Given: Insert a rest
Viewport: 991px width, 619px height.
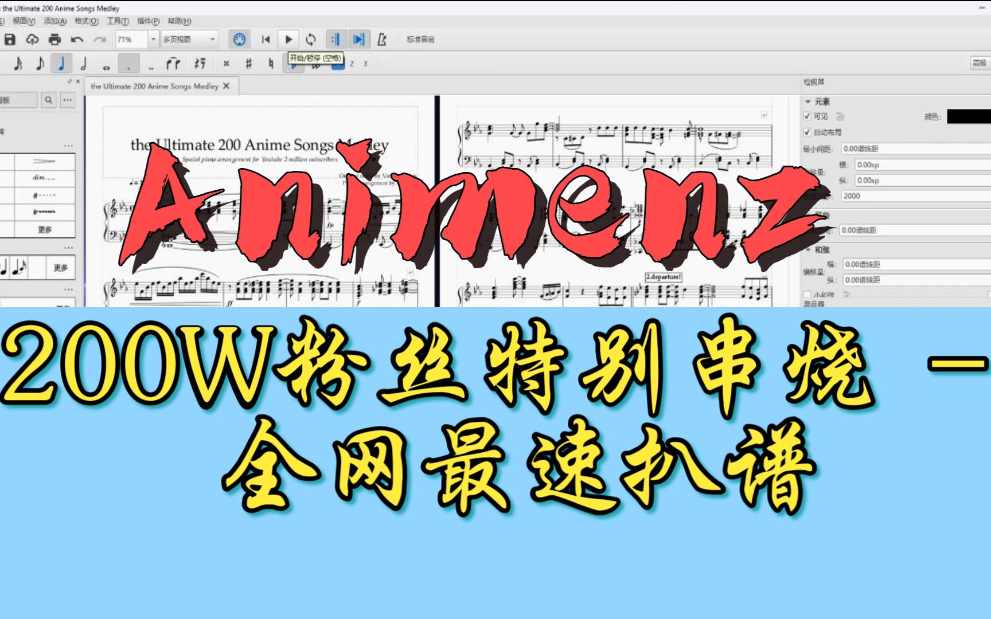Looking at the screenshot, I should click(x=200, y=64).
